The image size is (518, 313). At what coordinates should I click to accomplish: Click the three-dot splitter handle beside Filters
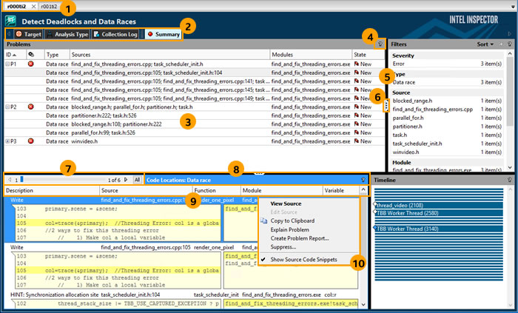tap(386, 107)
